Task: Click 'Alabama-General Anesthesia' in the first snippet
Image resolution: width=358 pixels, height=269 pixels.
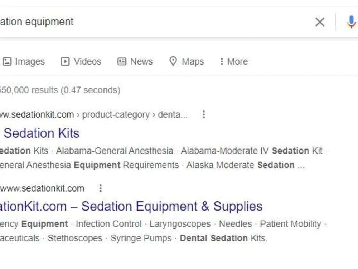Action: click(115, 151)
